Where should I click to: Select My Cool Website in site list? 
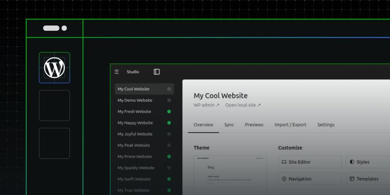click(144, 89)
